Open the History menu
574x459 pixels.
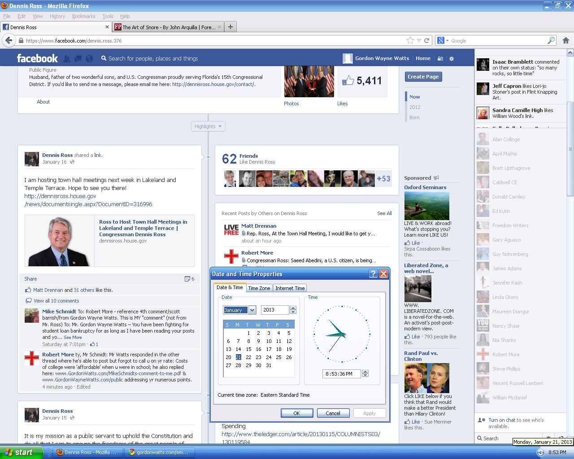(57, 16)
